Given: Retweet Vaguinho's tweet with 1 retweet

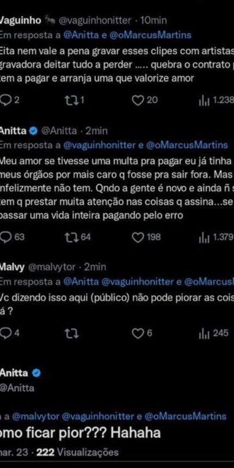Looking at the screenshot, I should click(x=71, y=100).
